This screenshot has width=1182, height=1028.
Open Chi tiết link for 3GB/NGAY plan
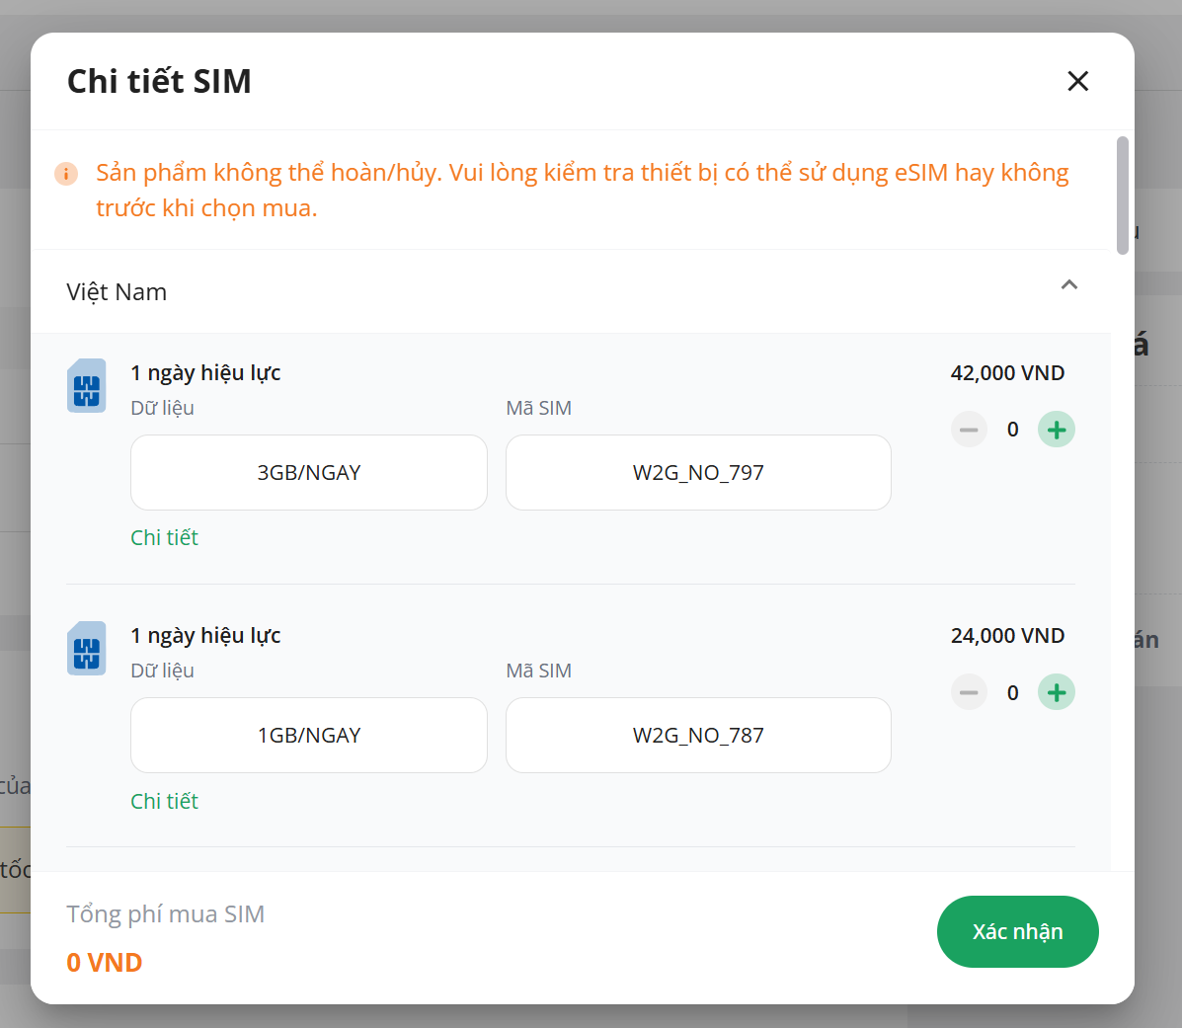(164, 537)
